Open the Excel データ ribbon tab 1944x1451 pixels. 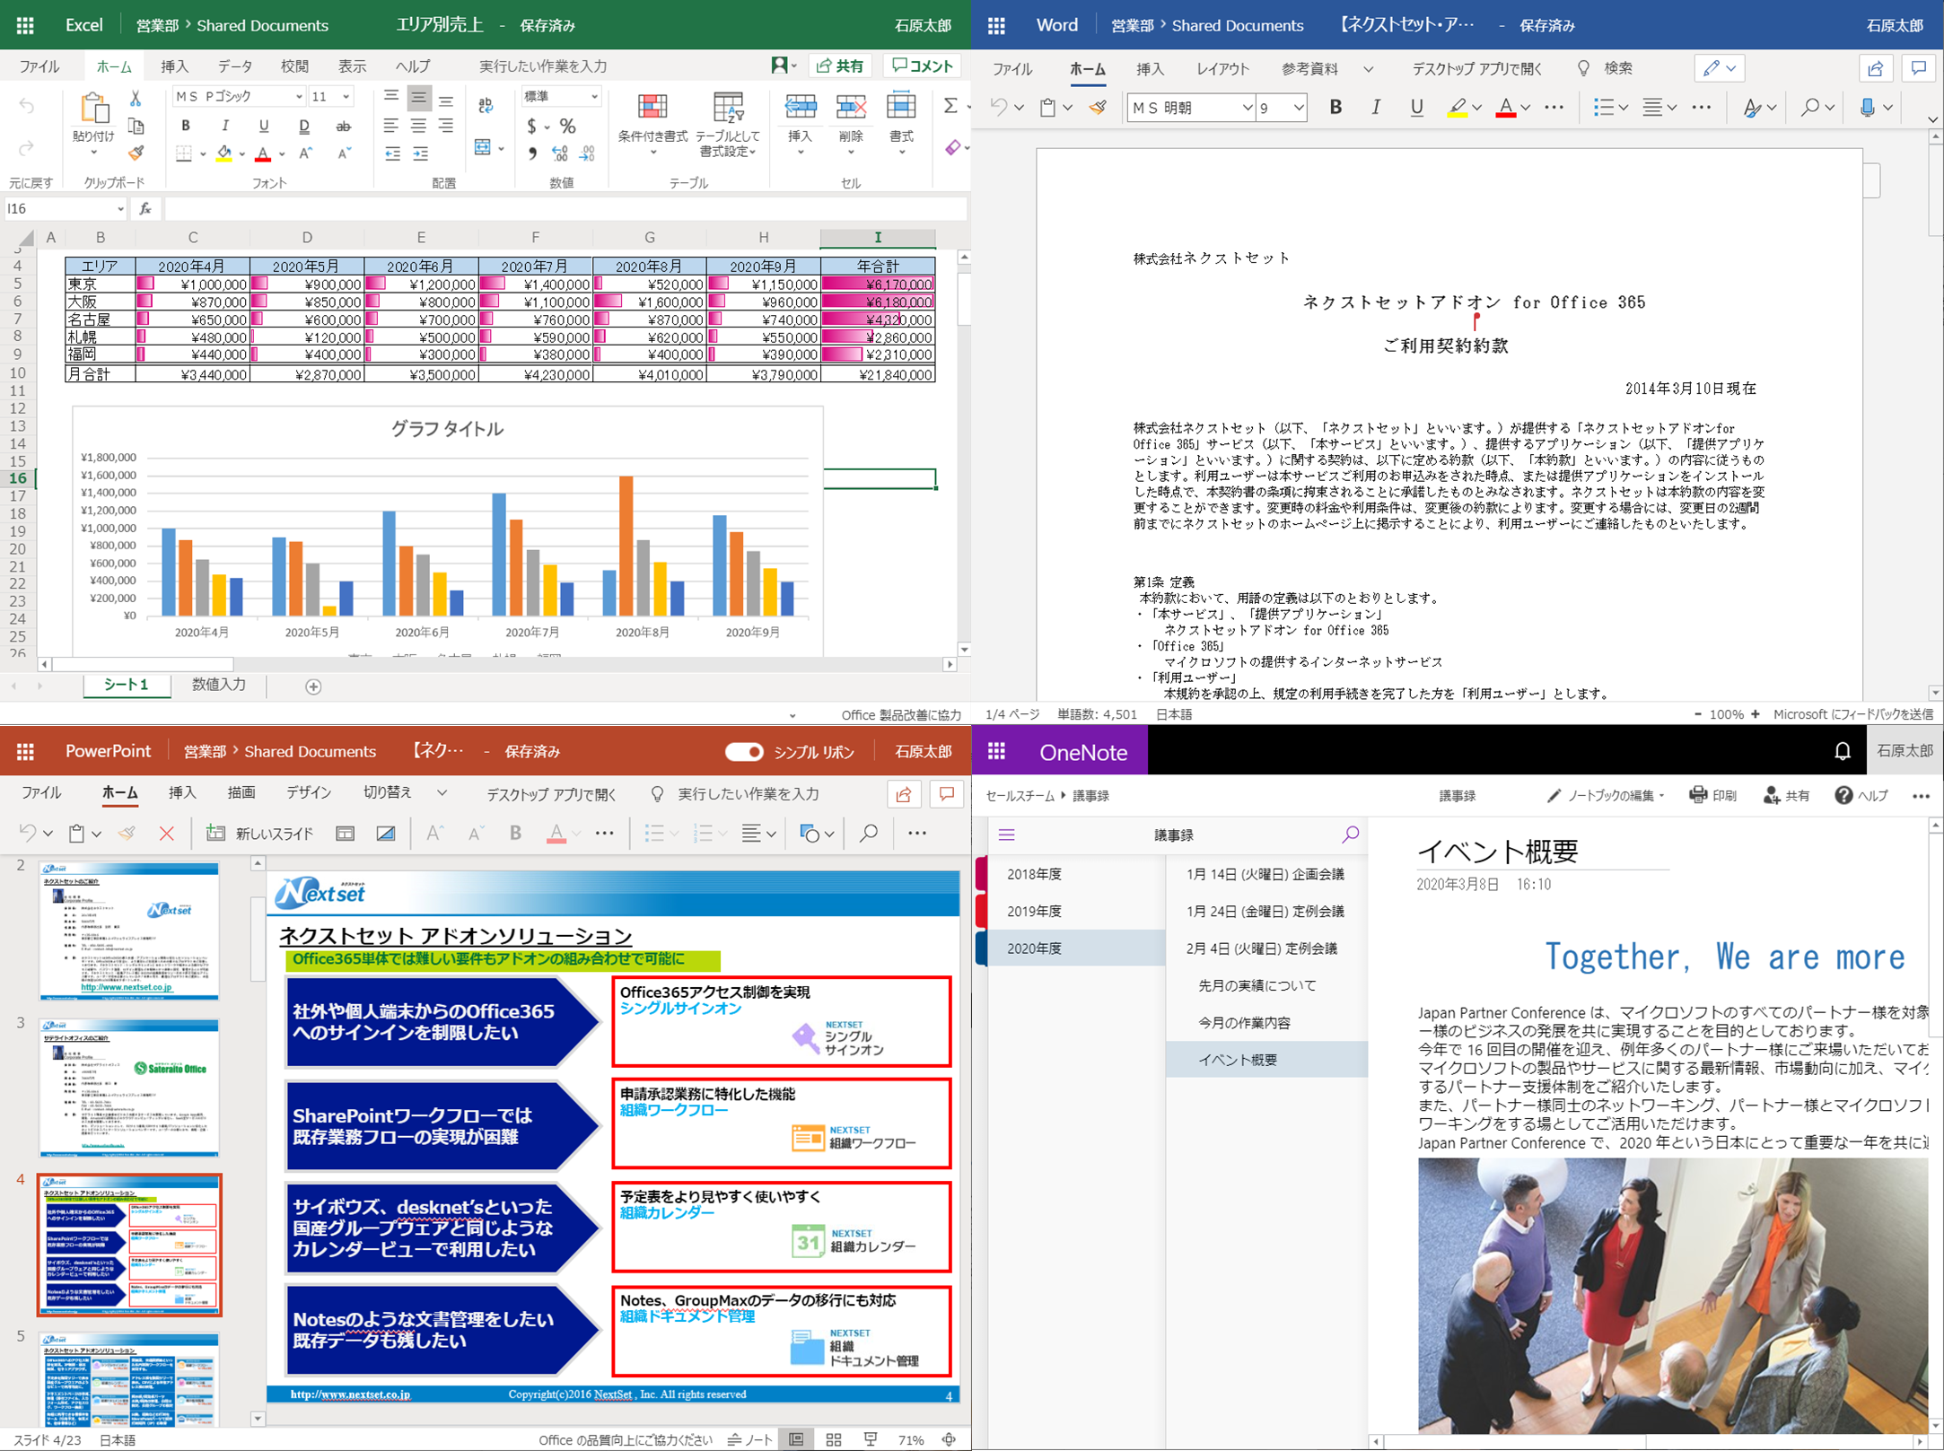click(x=235, y=66)
